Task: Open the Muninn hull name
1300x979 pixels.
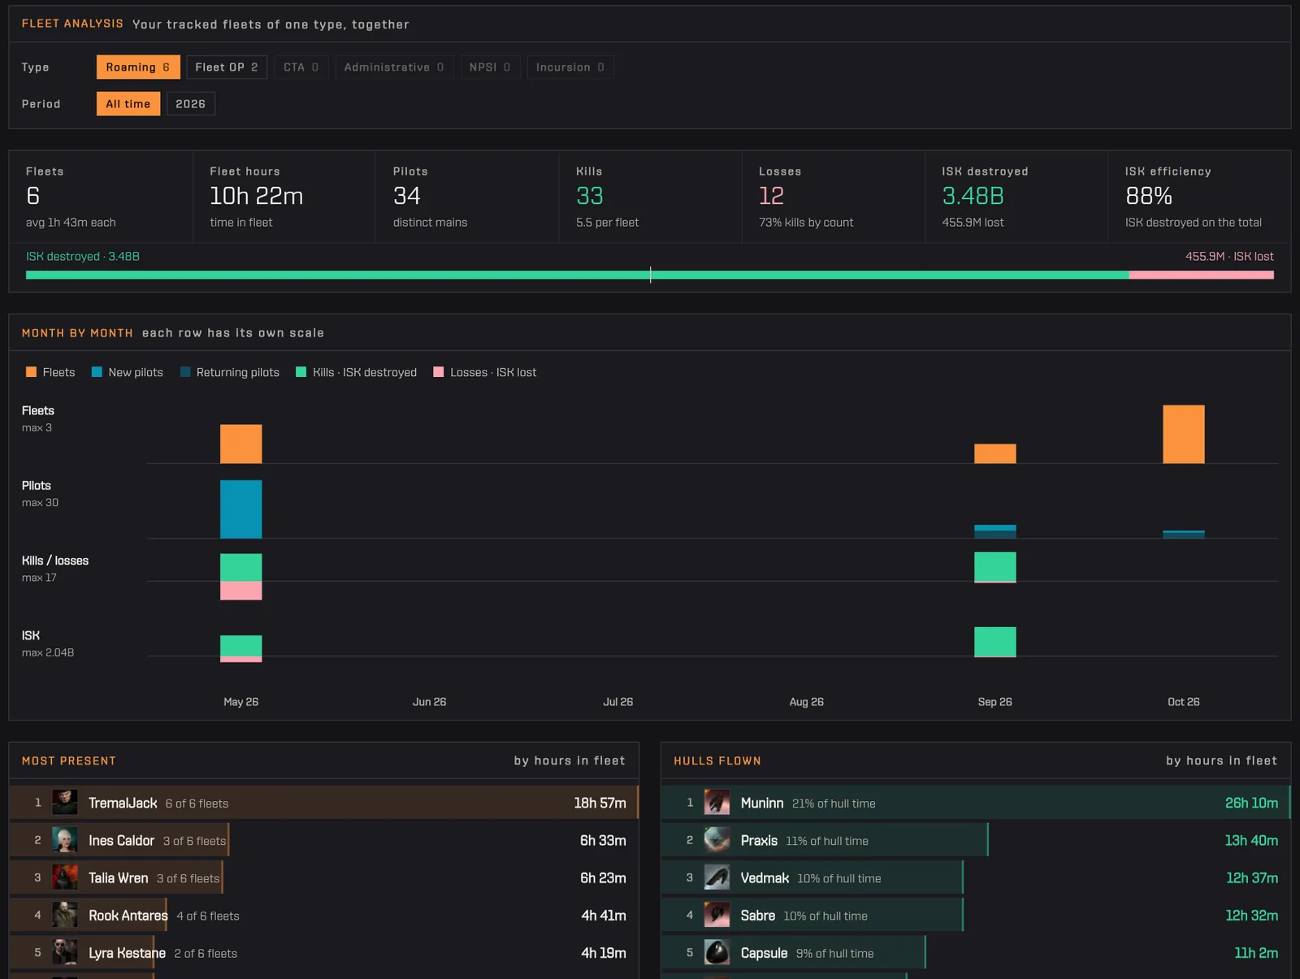Action: pos(762,803)
